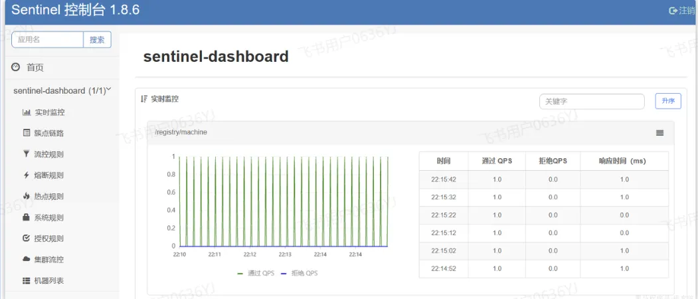Open 实时监控 in the sidebar
This screenshot has width=698, height=299.
[49, 112]
